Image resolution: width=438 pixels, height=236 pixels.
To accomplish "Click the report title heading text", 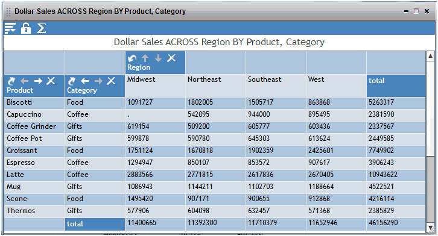I will [x=219, y=42].
